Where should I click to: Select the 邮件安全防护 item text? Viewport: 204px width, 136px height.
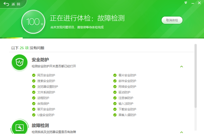click(x=127, y=81)
